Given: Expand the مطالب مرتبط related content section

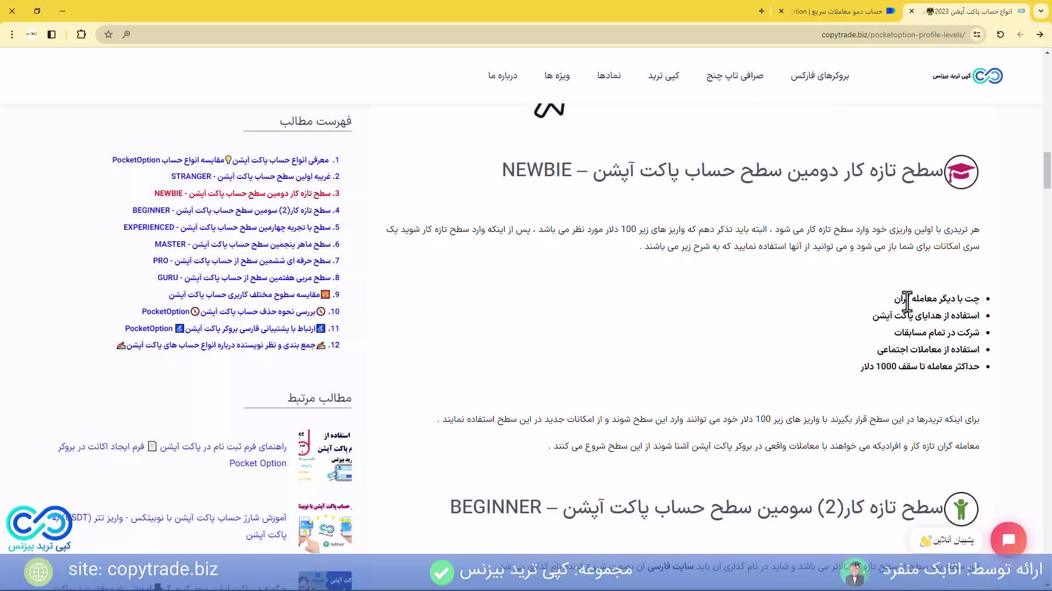Looking at the screenshot, I should click(319, 398).
